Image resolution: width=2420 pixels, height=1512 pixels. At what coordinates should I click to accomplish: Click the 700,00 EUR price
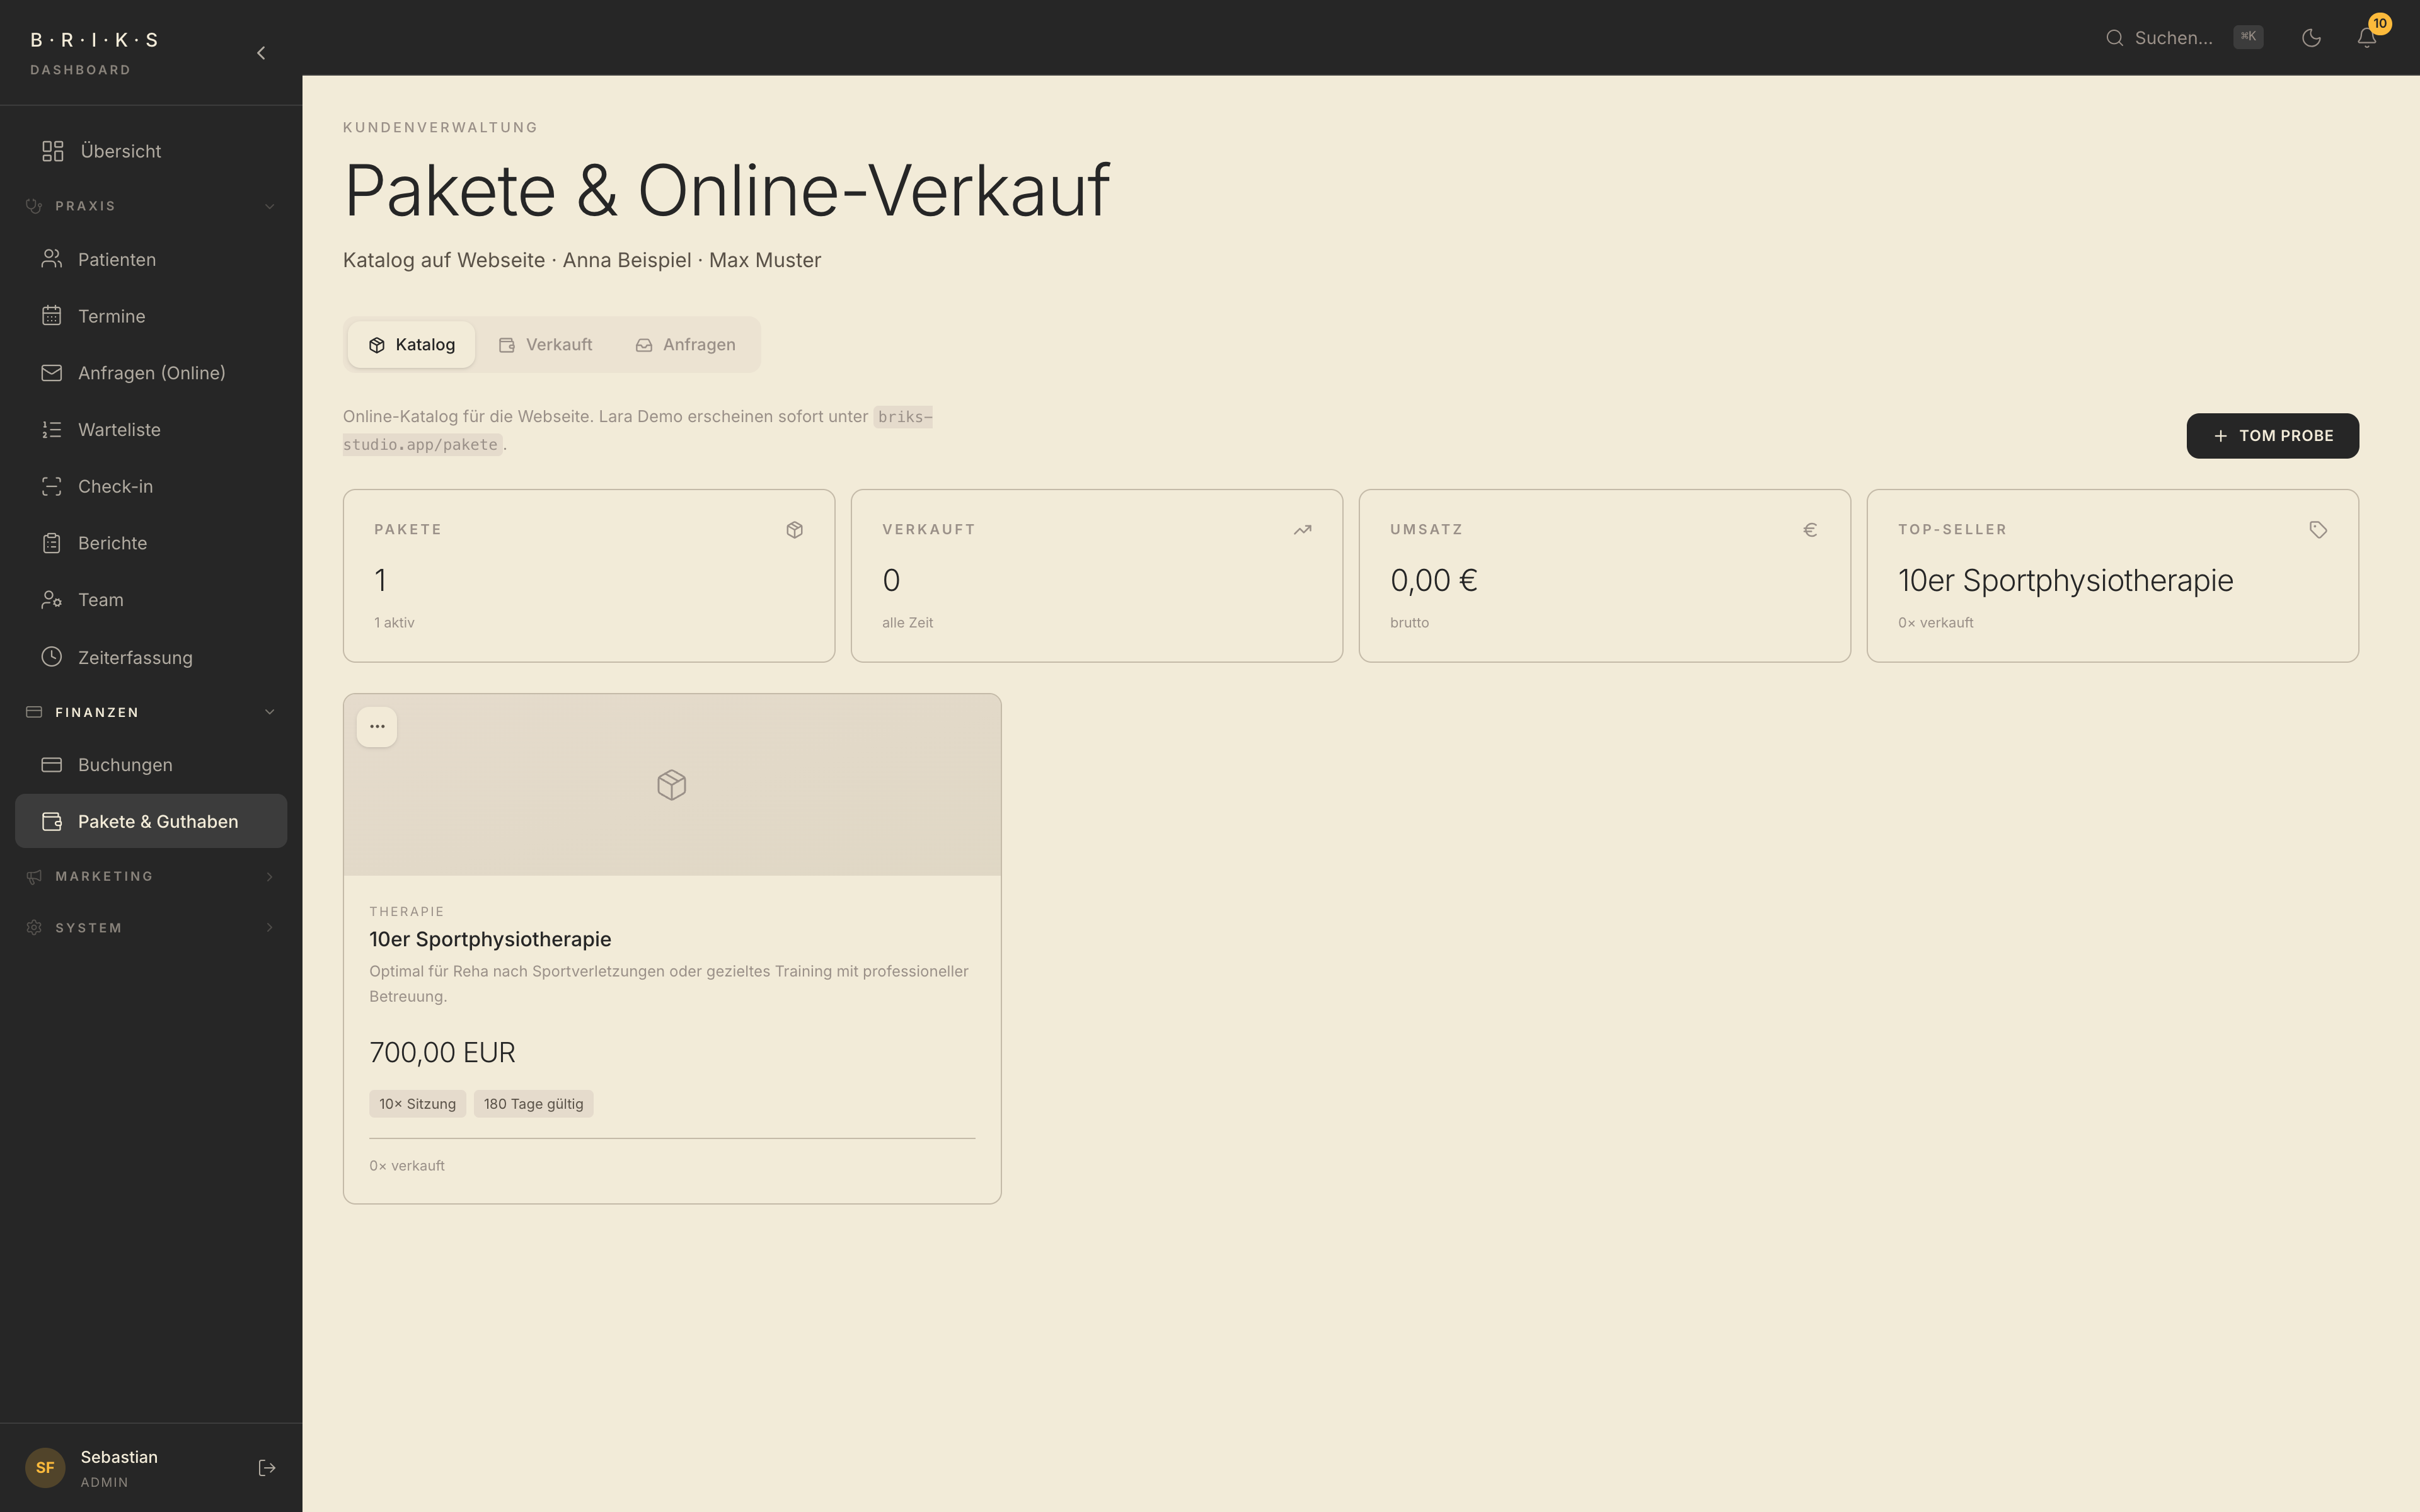point(442,1053)
